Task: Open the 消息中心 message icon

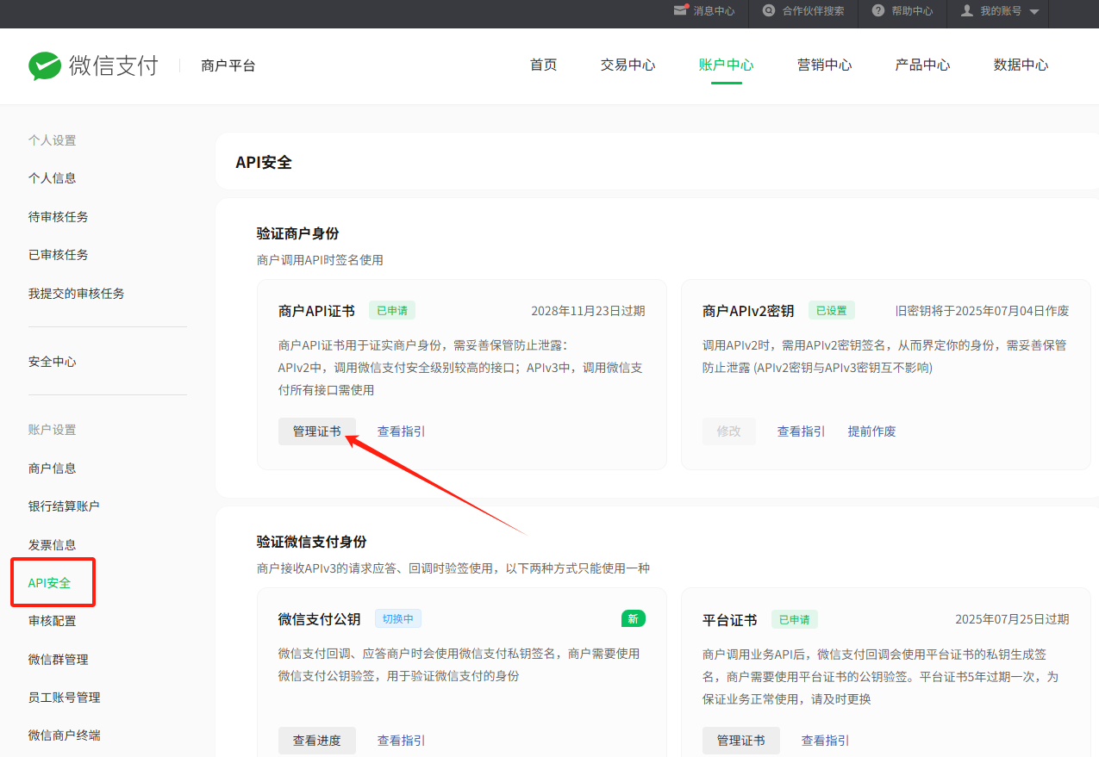Action: [681, 11]
